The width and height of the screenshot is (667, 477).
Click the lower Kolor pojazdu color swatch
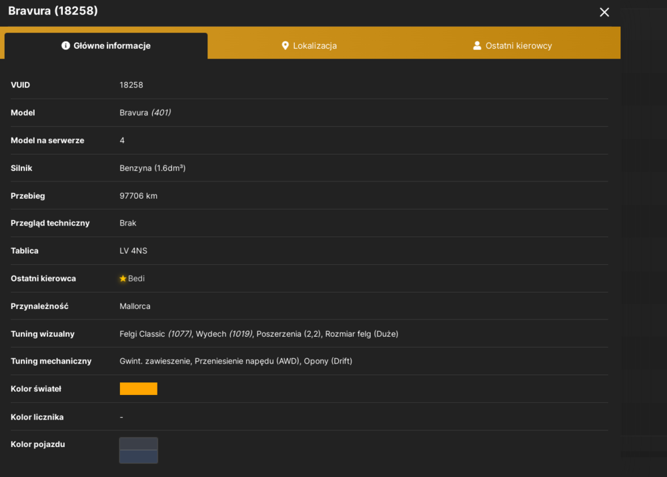tap(138, 456)
